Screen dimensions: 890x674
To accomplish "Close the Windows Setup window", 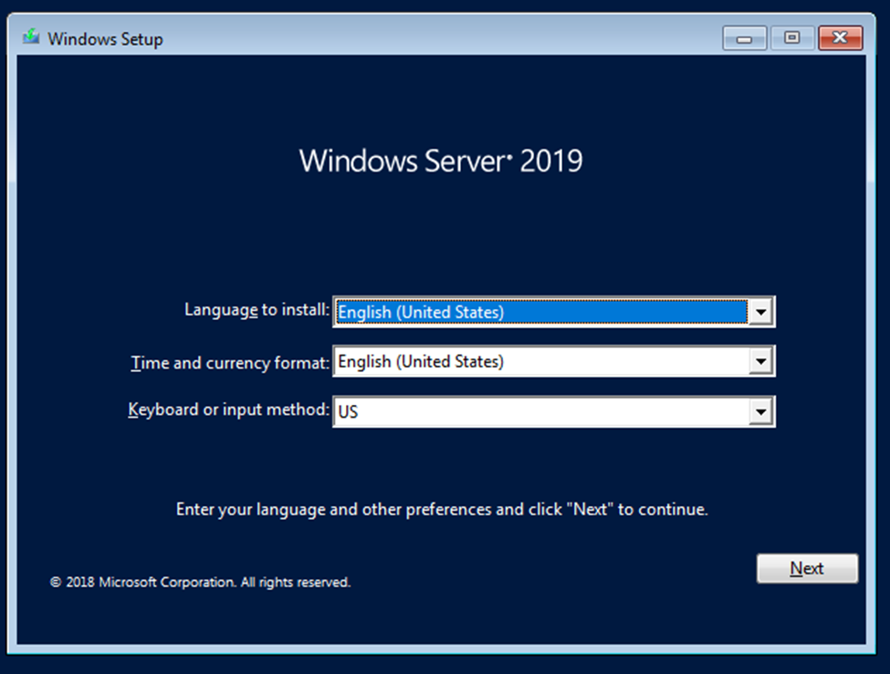I will (x=840, y=38).
